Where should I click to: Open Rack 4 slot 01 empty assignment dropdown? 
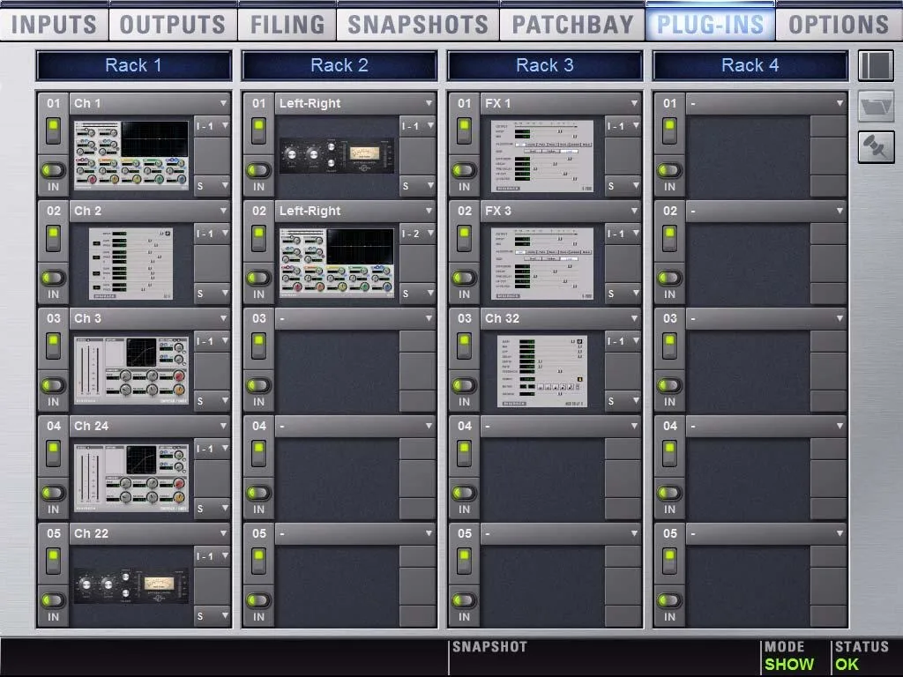point(766,103)
